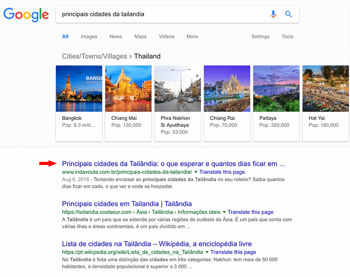Click the Pop. 53,000 text
This screenshot has height=277, width=350.
click(x=174, y=132)
